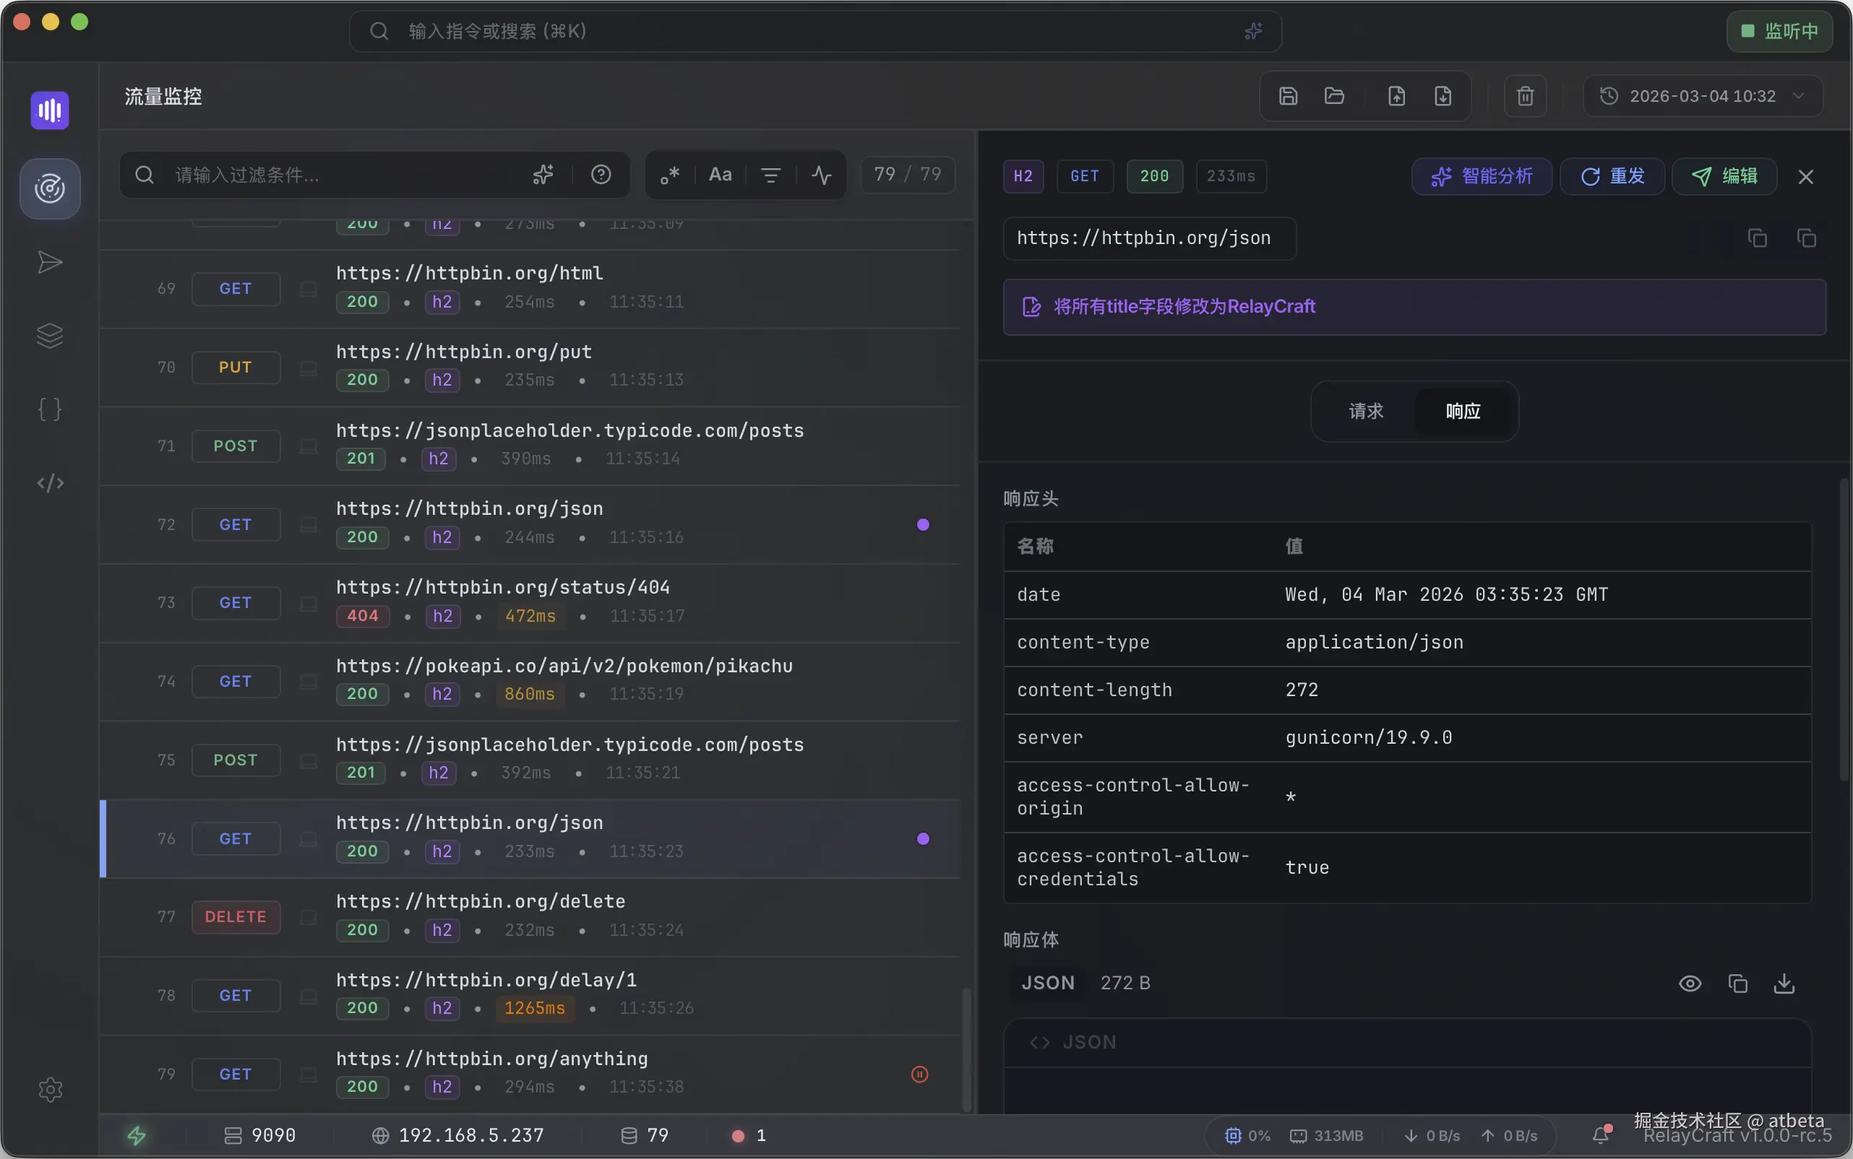Resend the request using the 重发 button

pyautogui.click(x=1612, y=176)
